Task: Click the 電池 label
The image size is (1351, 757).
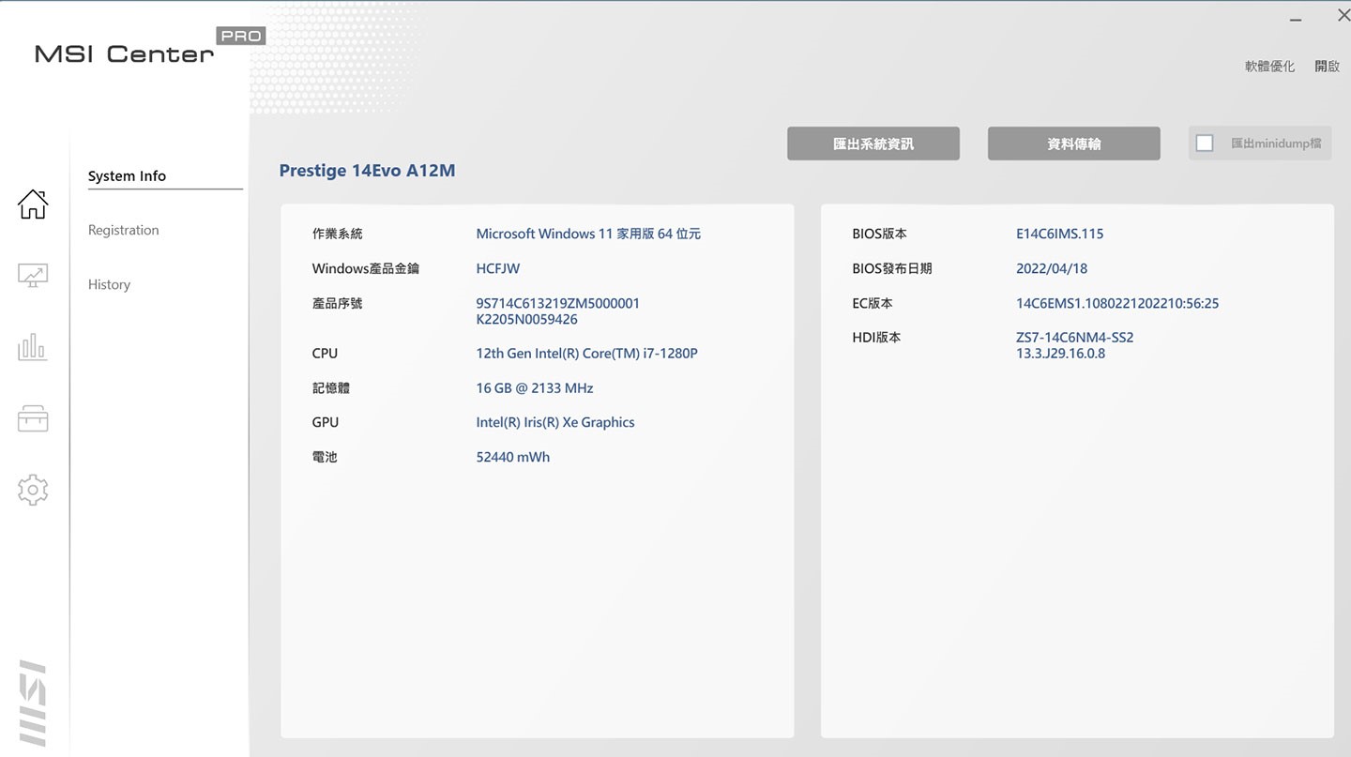Action: point(325,457)
